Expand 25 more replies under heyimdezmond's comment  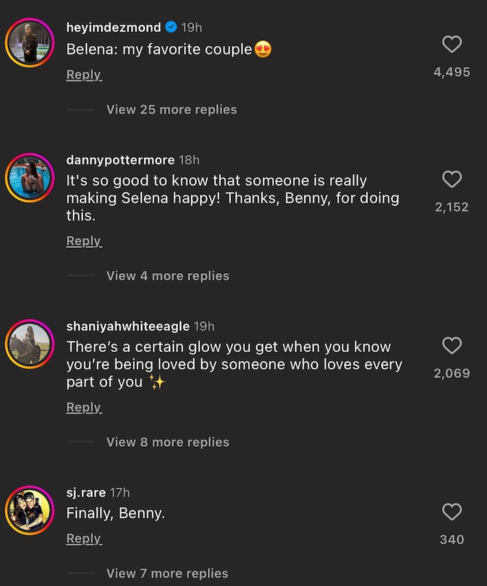[x=171, y=109]
